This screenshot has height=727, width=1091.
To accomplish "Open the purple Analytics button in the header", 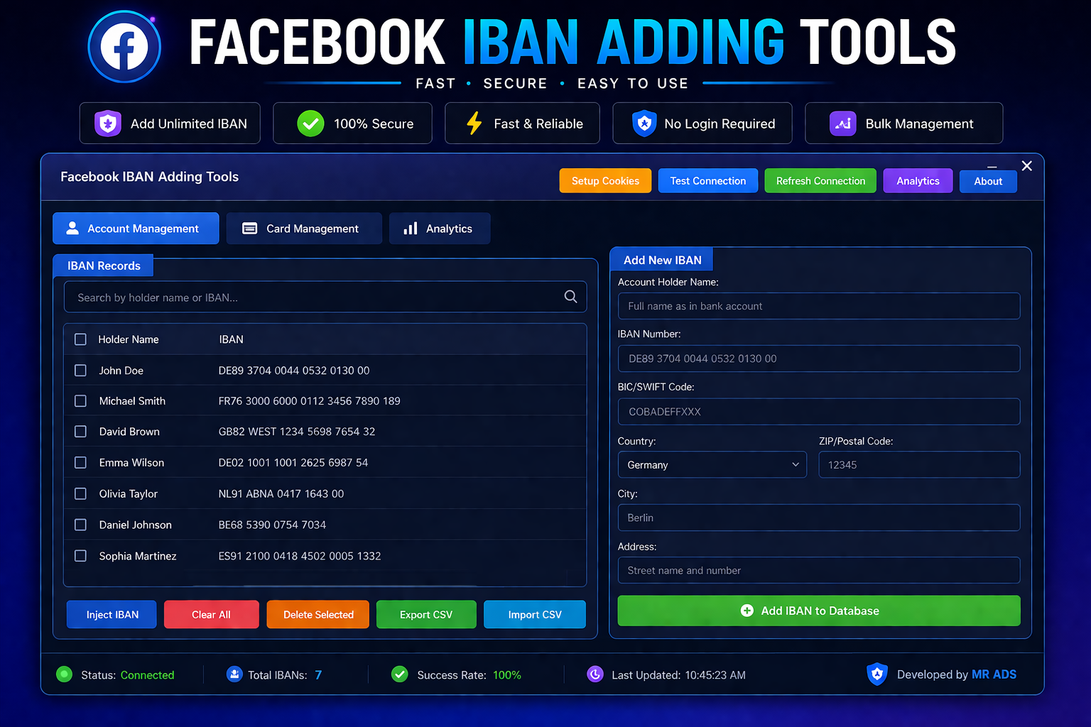I will click(918, 181).
